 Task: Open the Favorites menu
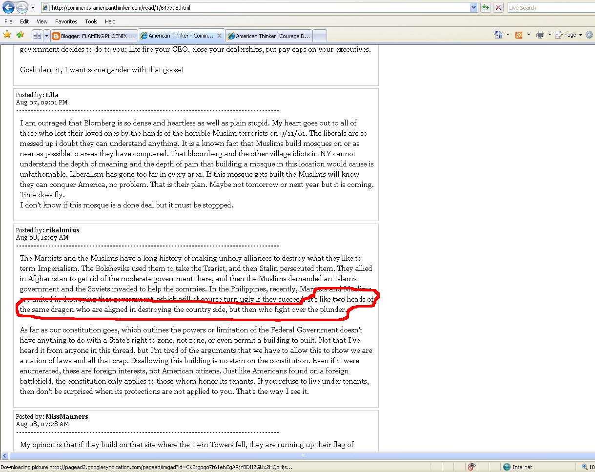(x=66, y=21)
